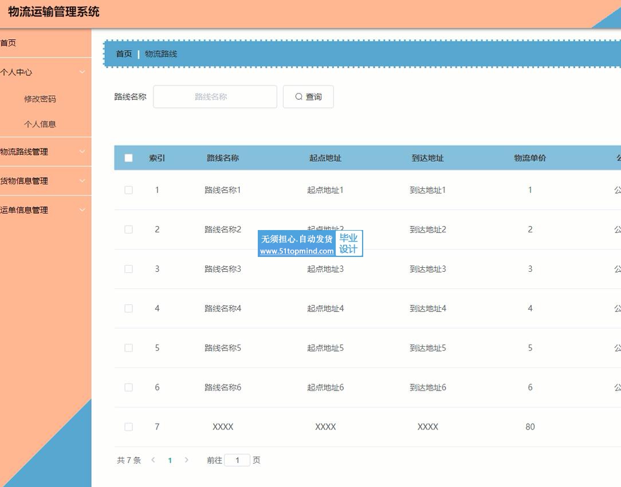Click the page number jump input box
This screenshot has height=487, width=621.
pos(237,460)
